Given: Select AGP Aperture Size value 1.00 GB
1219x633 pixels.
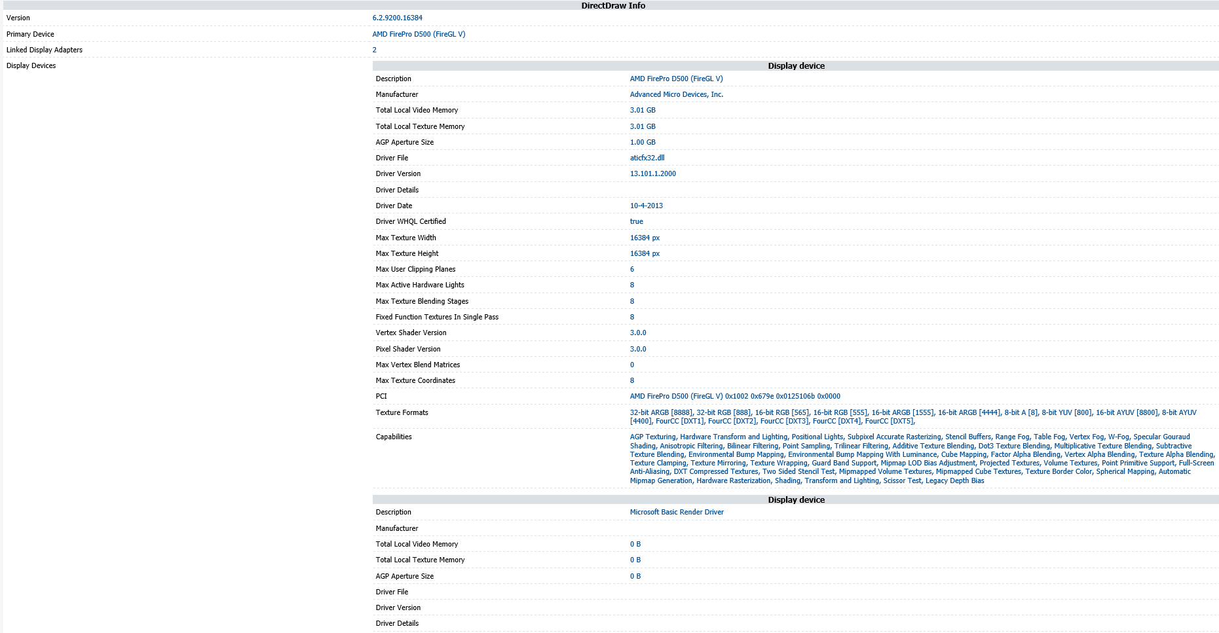Looking at the screenshot, I should [643, 142].
